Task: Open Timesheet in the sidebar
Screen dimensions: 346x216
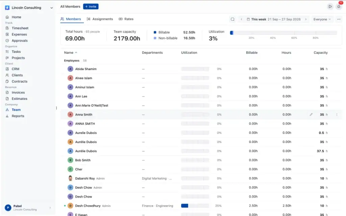Action: pos(20,28)
